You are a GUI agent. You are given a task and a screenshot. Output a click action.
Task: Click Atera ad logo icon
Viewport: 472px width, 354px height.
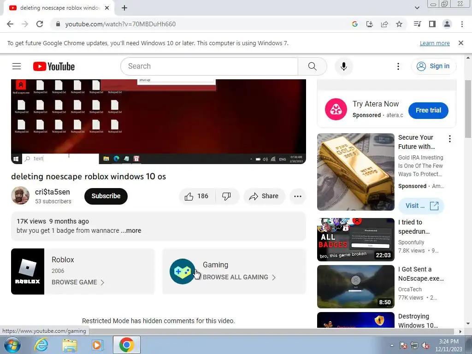tap(336, 109)
